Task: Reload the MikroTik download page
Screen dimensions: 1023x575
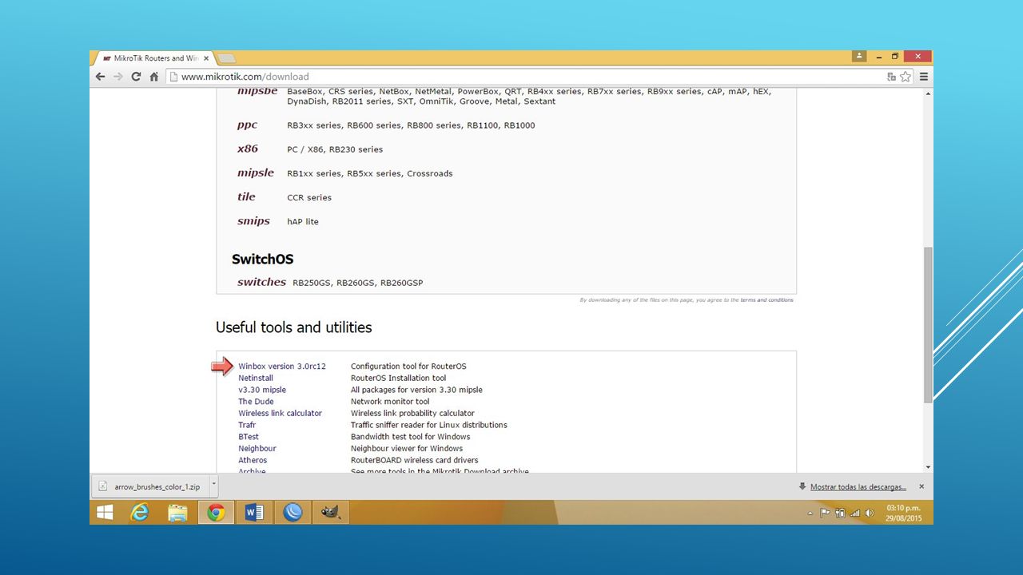Action: pos(136,77)
